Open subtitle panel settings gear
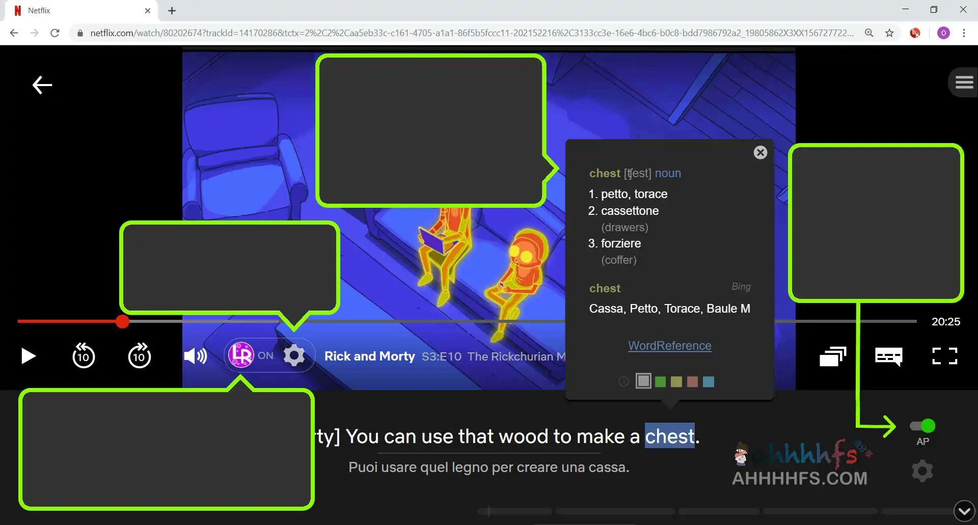The image size is (978, 525). (922, 471)
